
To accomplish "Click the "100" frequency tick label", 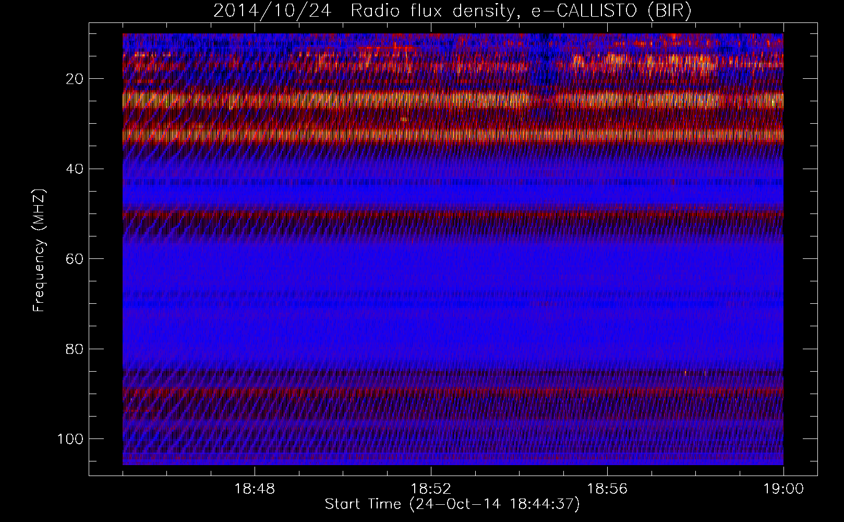I will tap(70, 438).
